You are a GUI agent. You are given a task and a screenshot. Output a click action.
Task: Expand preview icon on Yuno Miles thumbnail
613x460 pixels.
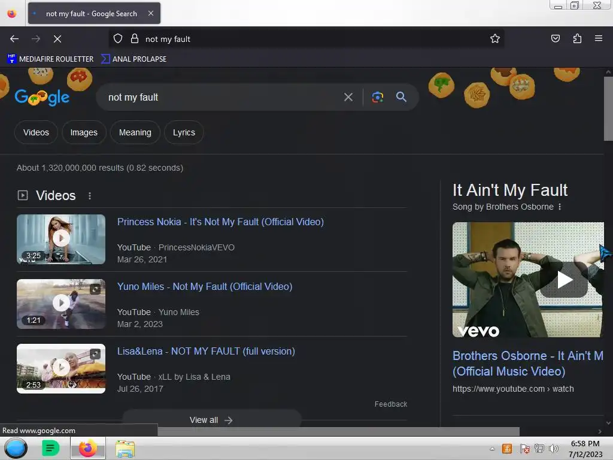pyautogui.click(x=95, y=289)
